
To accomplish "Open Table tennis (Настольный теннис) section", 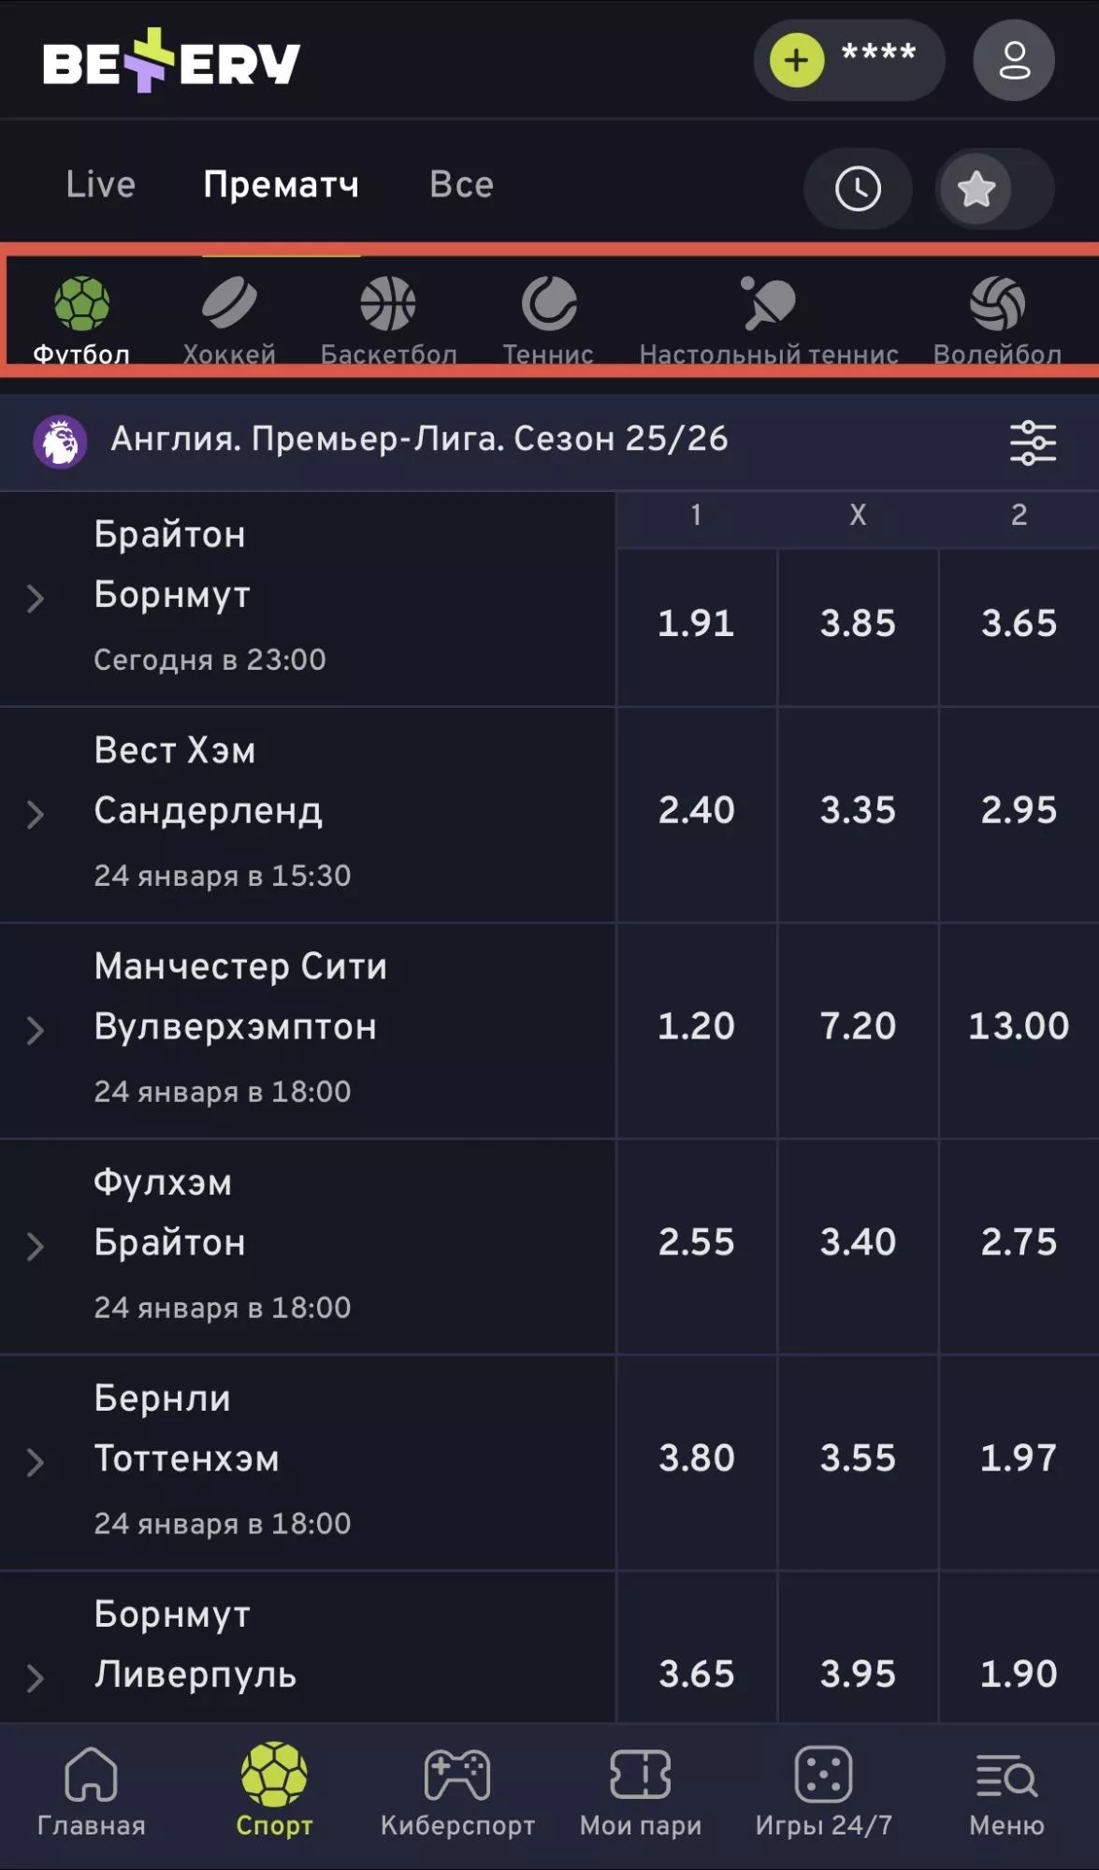I will (769, 305).
